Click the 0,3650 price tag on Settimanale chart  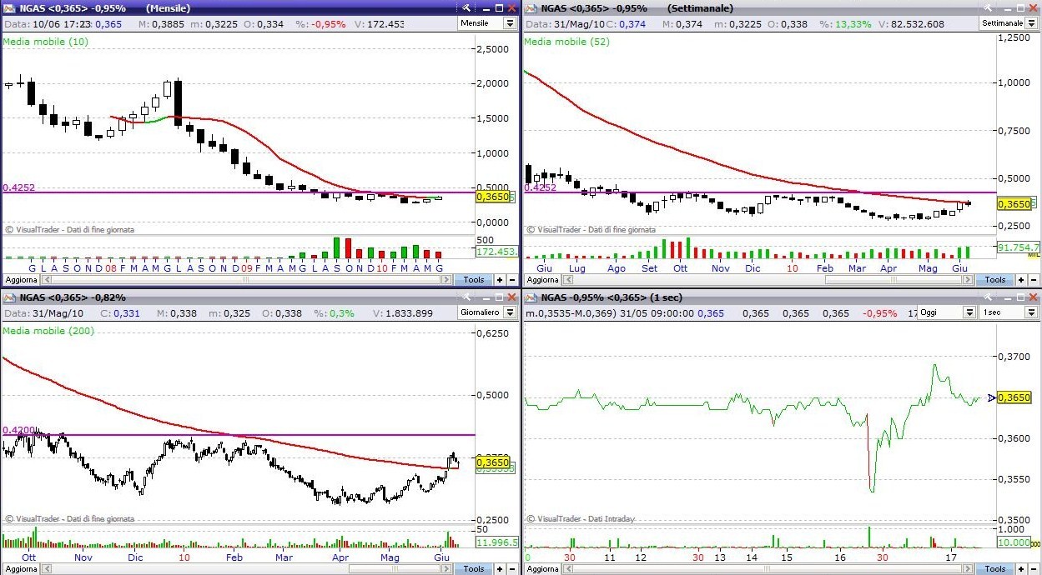pos(1014,203)
